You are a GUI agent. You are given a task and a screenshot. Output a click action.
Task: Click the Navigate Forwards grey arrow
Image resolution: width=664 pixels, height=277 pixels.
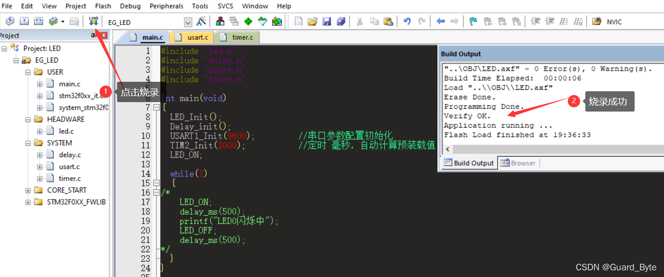coord(455,21)
